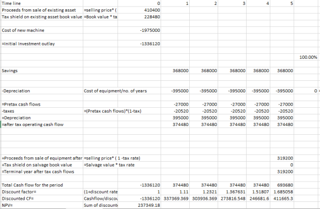Click the 100.00% cell
This screenshot has width=320, height=209.
pyautogui.click(x=307, y=57)
